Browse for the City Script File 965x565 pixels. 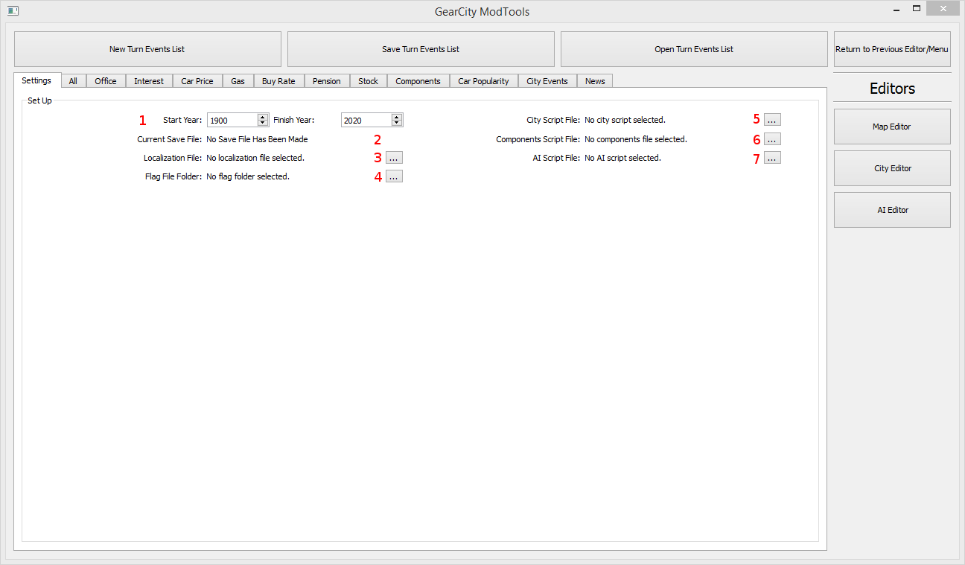[x=772, y=120]
